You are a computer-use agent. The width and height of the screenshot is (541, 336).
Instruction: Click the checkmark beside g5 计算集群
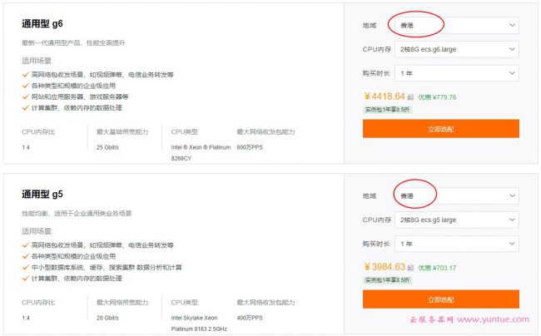pyautogui.click(x=26, y=278)
